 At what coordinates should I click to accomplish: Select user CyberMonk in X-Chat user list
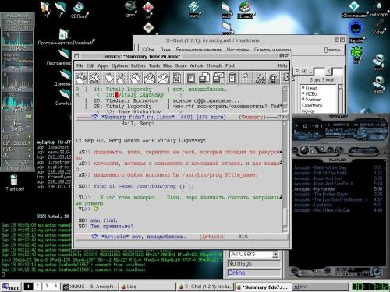click(x=312, y=105)
